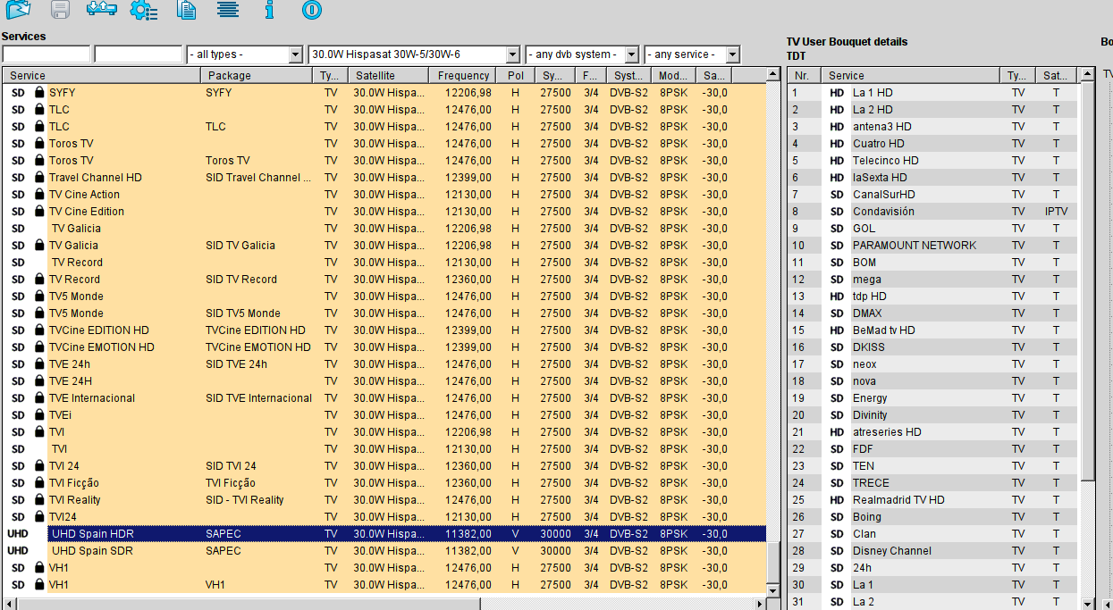Image resolution: width=1113 pixels, height=610 pixels.
Task: Click the Nr. column header in bouquet
Action: click(803, 76)
